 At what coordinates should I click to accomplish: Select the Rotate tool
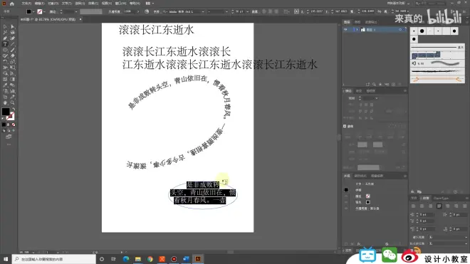click(x=5, y=62)
